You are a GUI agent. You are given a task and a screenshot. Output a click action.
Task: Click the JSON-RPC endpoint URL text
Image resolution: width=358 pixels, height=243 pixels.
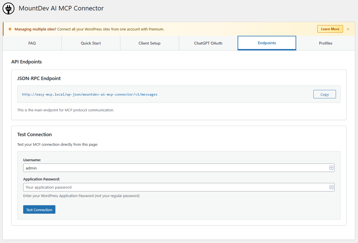(90, 94)
